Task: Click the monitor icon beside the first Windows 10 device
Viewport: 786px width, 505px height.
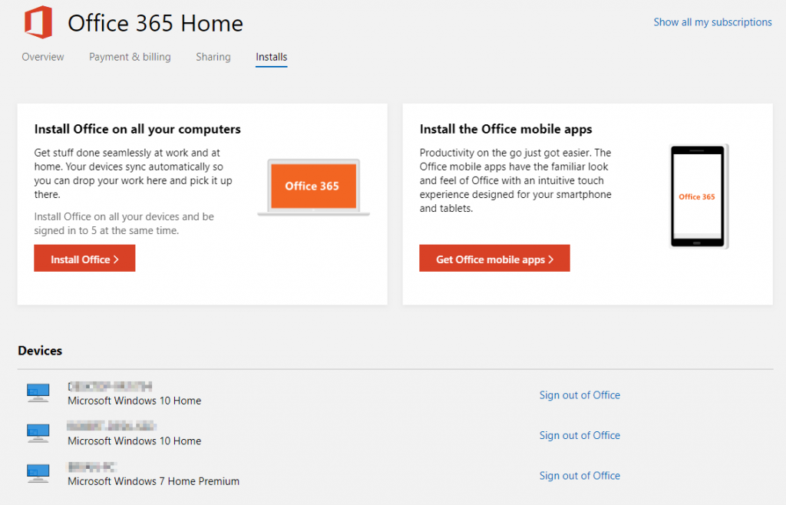Action: click(38, 392)
